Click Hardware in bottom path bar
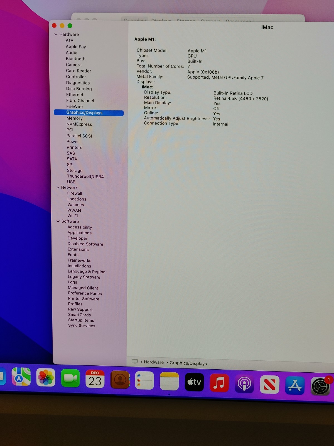The height and width of the screenshot is (446, 334). [x=154, y=362]
